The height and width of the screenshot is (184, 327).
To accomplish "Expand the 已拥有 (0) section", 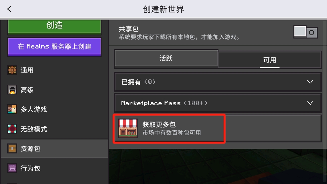I will coord(218,82).
